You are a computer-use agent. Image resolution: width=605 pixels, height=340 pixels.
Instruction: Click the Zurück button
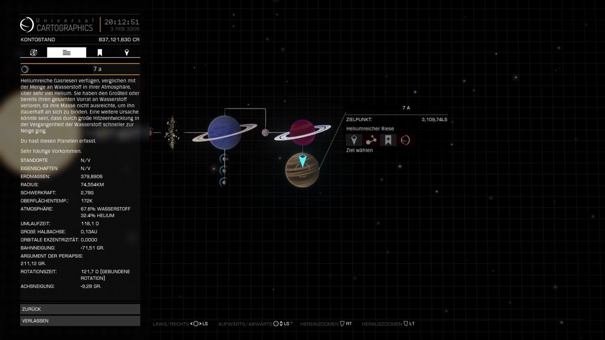[x=80, y=309]
